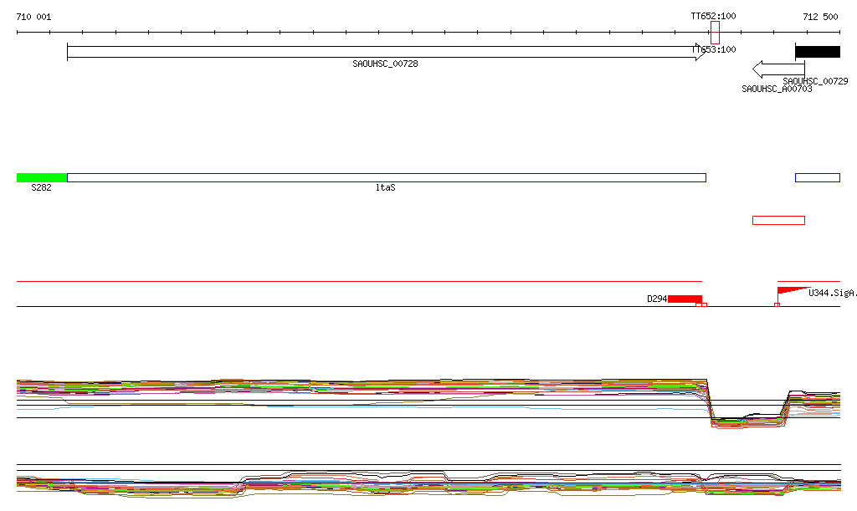Click the red U344.SigA promoter flag
Viewport: 857px width, 511px height.
[791, 291]
